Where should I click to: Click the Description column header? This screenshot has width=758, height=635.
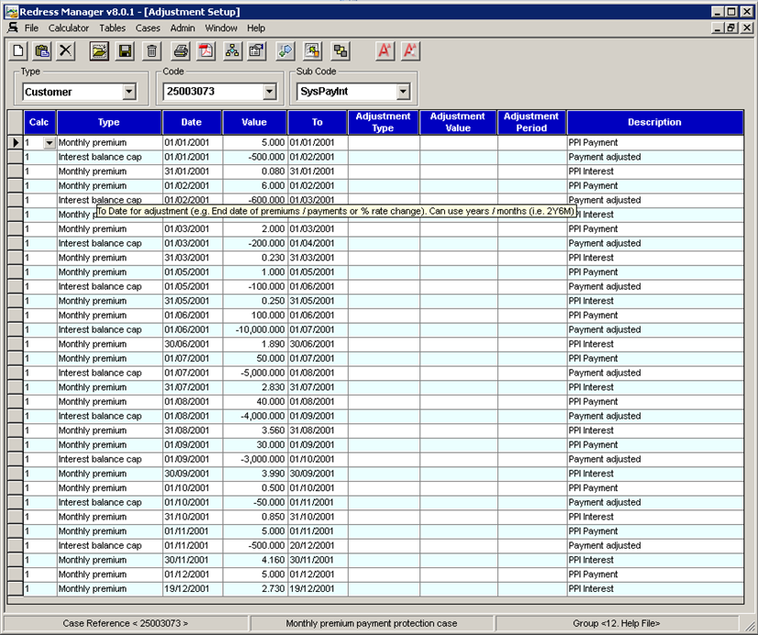(x=654, y=122)
